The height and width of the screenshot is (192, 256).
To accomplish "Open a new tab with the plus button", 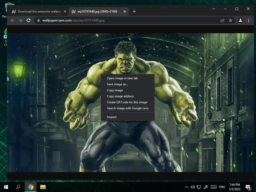I will [x=134, y=11].
